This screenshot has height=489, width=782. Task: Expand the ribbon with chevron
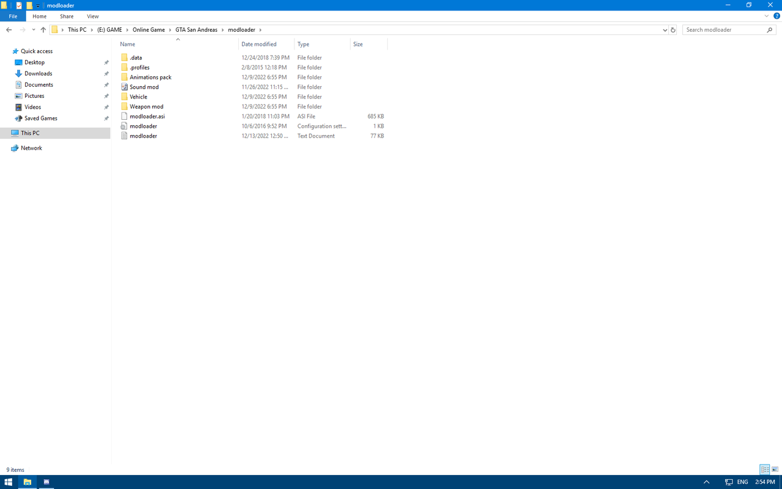pos(766,16)
